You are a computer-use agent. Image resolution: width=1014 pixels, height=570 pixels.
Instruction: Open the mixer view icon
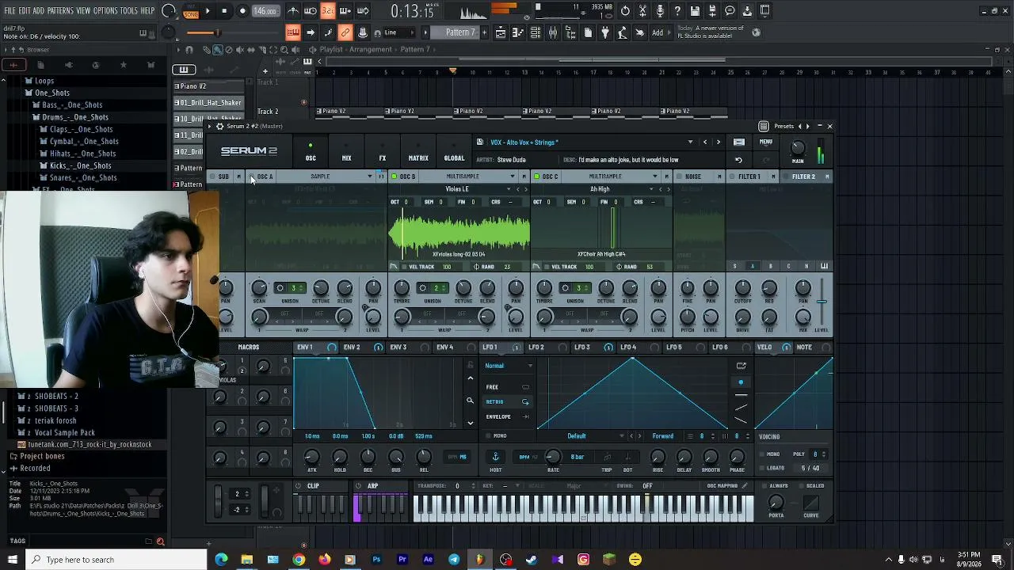tap(553, 32)
